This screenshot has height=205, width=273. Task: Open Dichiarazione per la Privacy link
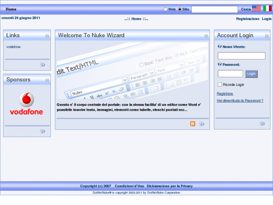tap(170, 186)
